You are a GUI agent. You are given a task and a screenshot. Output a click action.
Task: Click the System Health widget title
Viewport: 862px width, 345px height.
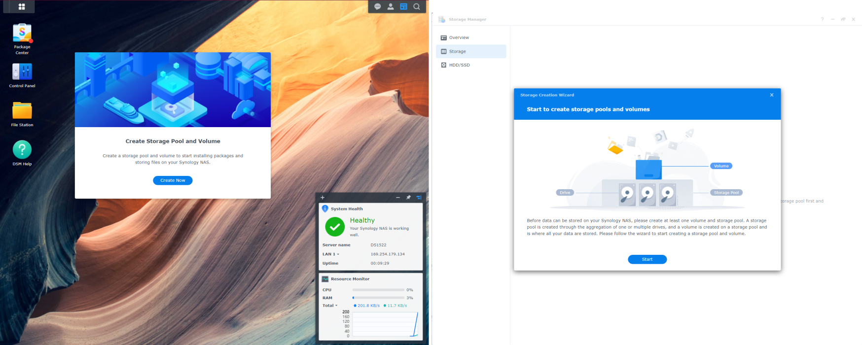click(x=347, y=209)
